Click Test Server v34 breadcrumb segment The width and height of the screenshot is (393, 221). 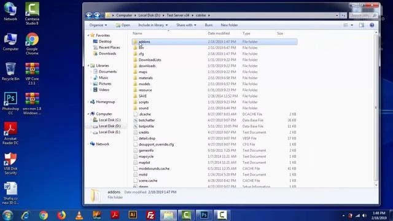click(178, 15)
